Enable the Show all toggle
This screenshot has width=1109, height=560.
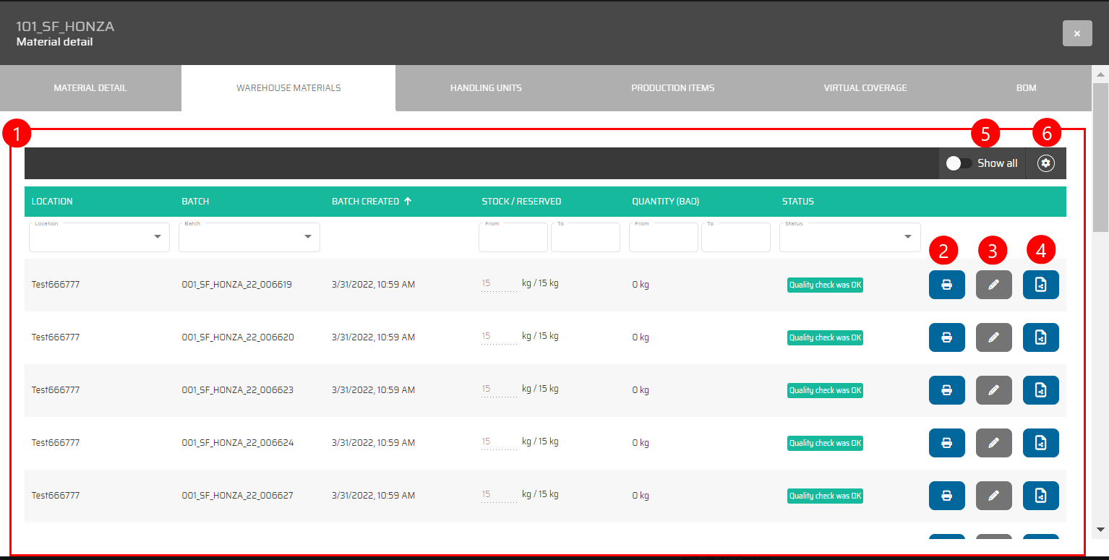(x=959, y=163)
